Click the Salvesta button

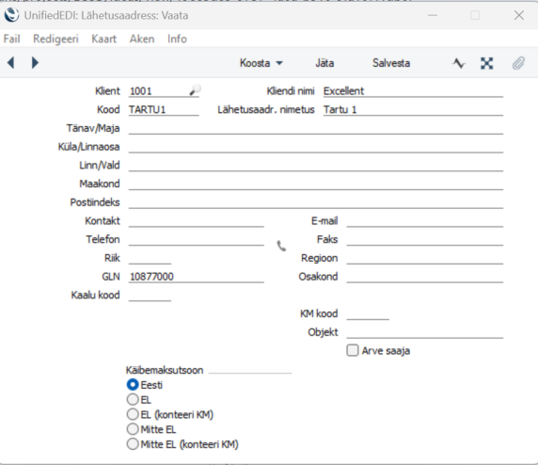391,63
